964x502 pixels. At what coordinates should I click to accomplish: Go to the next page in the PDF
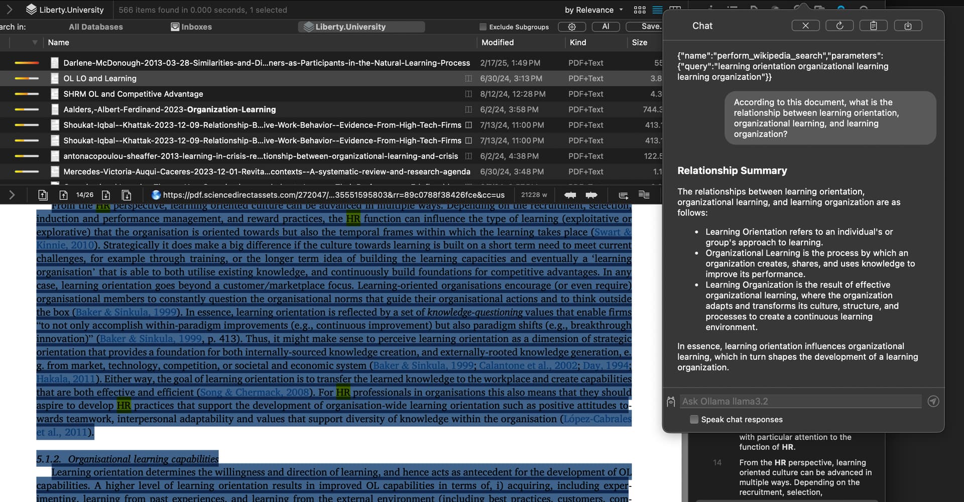(x=106, y=195)
